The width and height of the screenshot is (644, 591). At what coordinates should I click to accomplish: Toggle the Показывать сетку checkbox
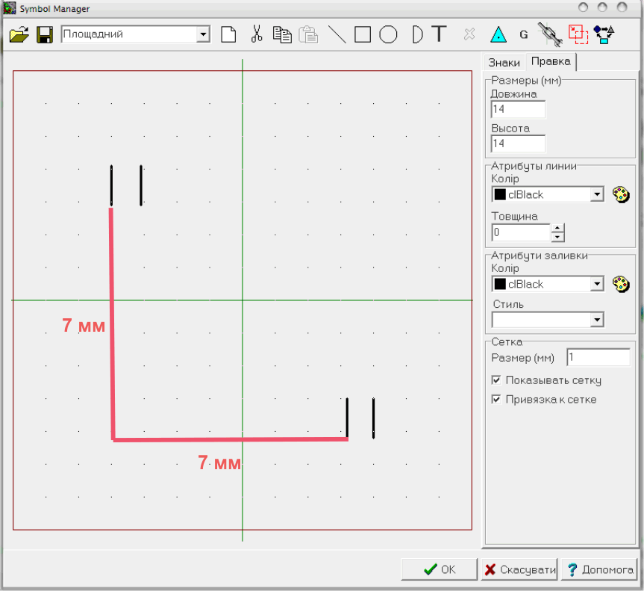pos(496,380)
